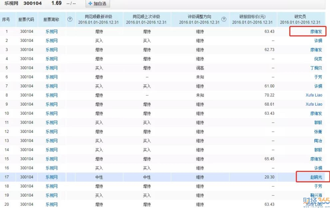Click target price 61.00 in row 7

click(x=269, y=86)
